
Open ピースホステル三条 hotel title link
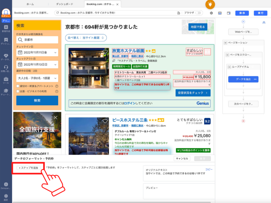point(130,120)
